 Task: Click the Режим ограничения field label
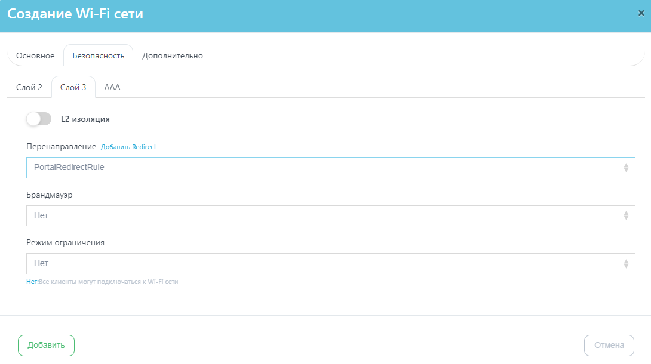(65, 242)
